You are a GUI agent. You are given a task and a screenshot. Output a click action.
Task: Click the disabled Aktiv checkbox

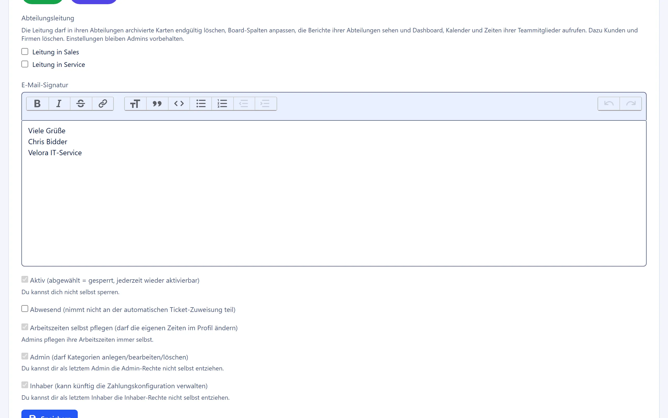pyautogui.click(x=25, y=280)
